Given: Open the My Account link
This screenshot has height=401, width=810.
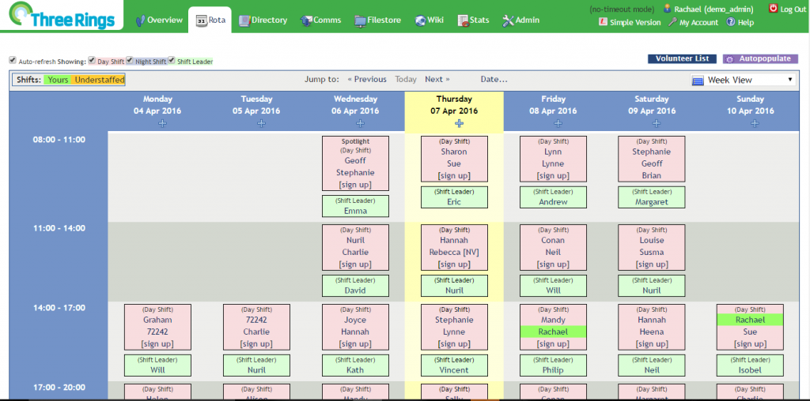Looking at the screenshot, I should pos(698,23).
